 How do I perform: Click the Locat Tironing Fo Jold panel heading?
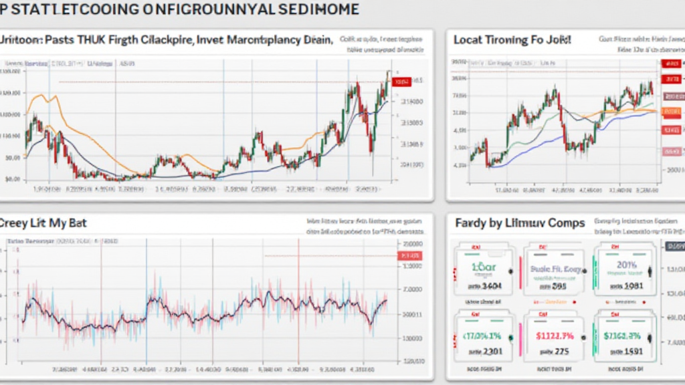point(512,40)
